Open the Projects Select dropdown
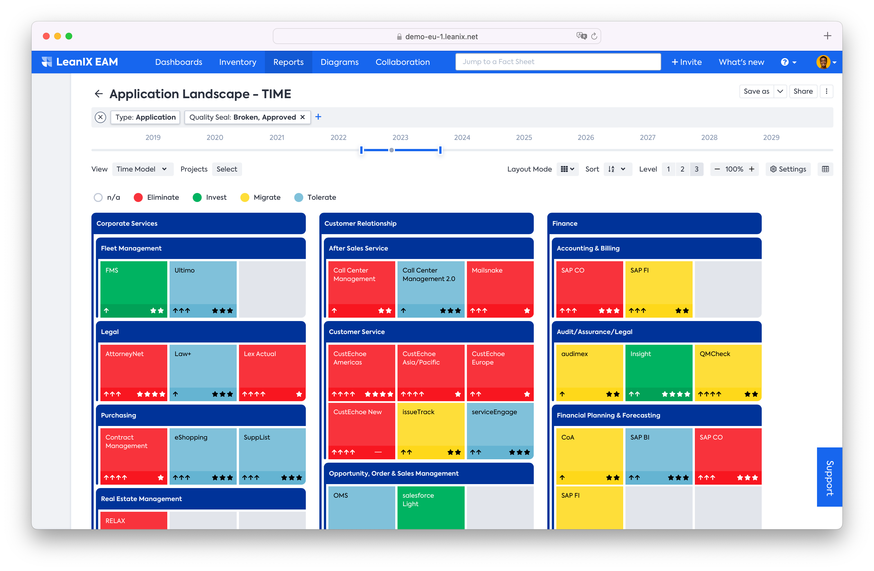The width and height of the screenshot is (874, 571). 227,169
